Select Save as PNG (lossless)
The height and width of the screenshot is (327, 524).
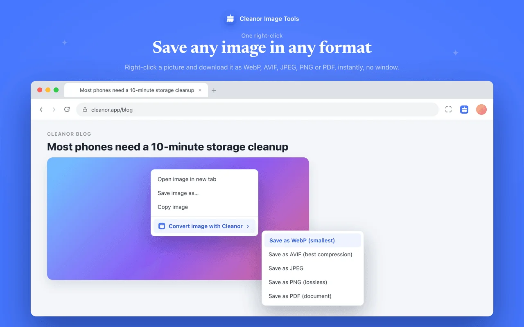pyautogui.click(x=313, y=282)
